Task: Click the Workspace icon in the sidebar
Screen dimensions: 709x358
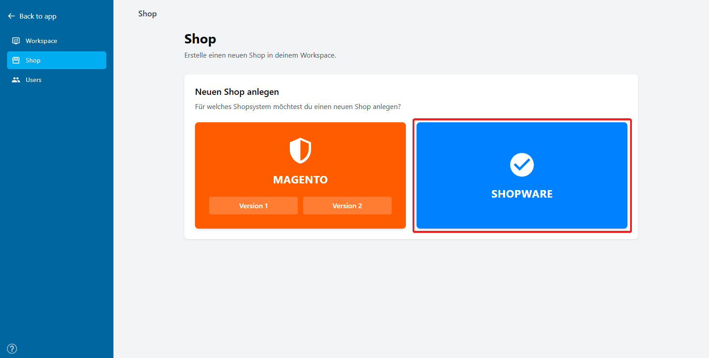Action: pos(16,41)
